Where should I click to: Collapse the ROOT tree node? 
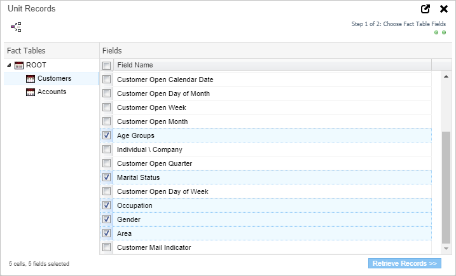coord(9,65)
